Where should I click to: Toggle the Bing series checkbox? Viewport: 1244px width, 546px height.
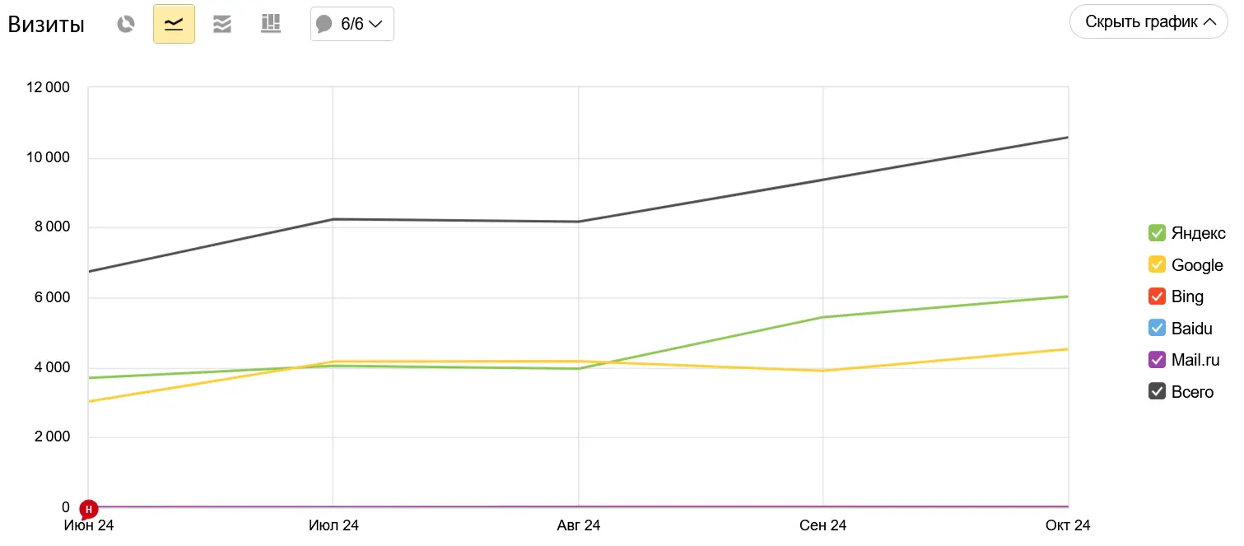[1157, 296]
